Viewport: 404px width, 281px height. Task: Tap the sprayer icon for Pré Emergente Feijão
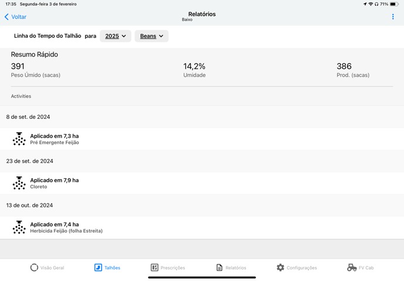tap(19, 139)
